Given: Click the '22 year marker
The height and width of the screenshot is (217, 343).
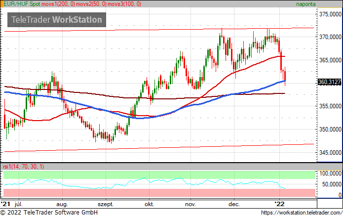Looking at the screenshot, I should pos(279,204).
